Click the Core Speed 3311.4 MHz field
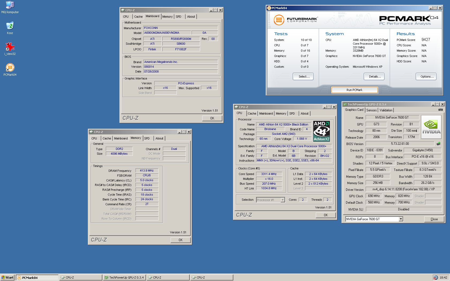 pos(269,174)
